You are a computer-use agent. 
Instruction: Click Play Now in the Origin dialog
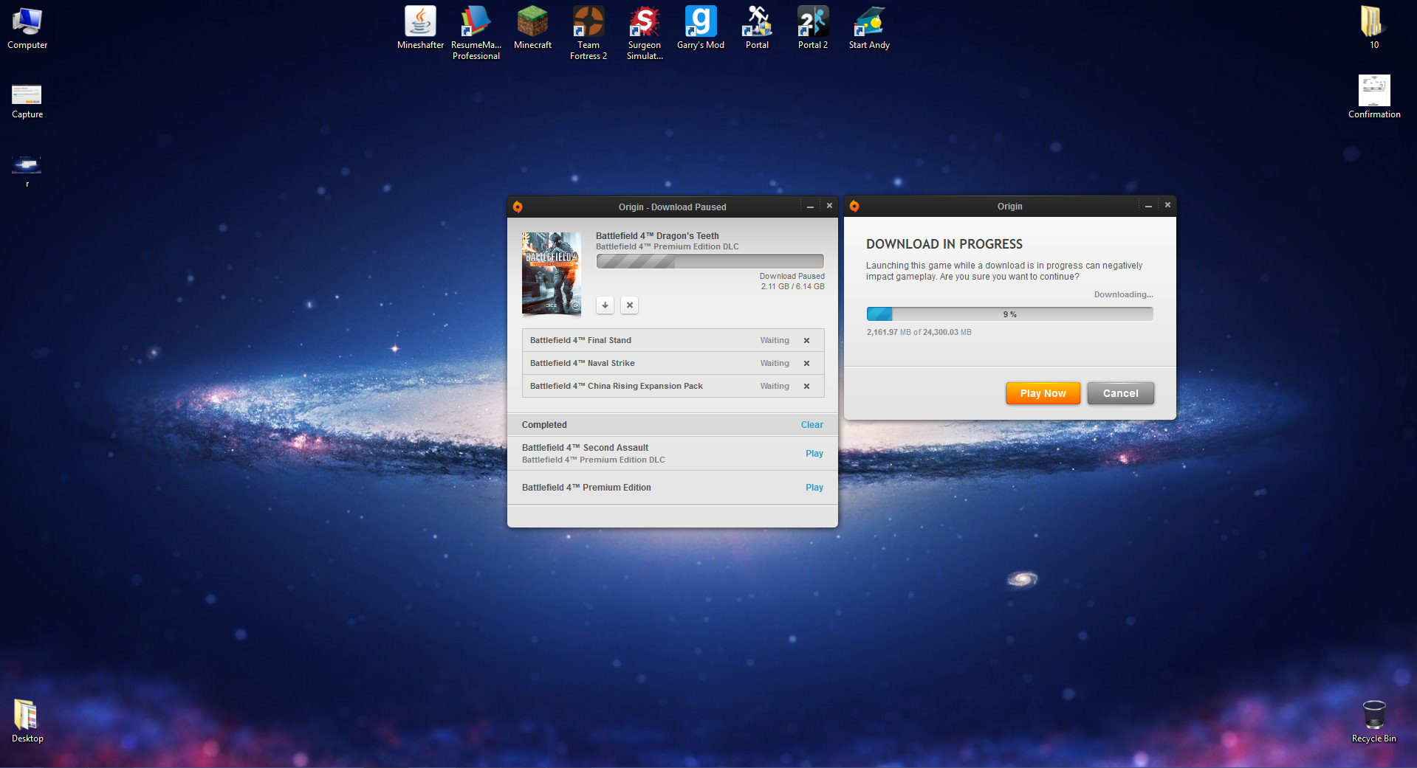pyautogui.click(x=1043, y=393)
